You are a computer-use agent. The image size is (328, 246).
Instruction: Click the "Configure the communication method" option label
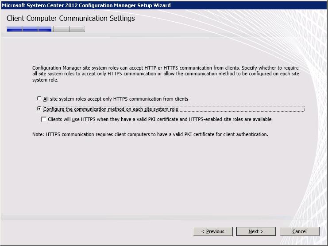[x=111, y=109]
